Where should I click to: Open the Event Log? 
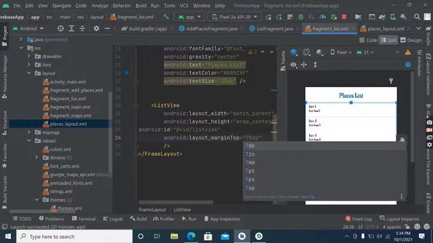(359, 219)
